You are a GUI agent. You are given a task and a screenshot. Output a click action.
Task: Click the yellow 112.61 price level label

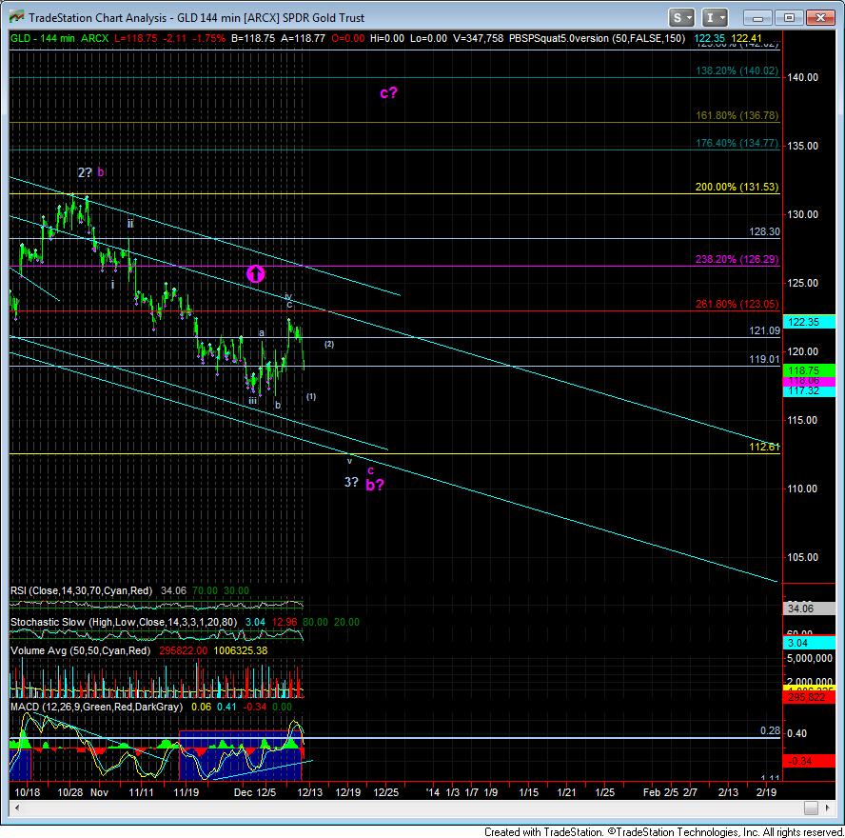[x=764, y=447]
